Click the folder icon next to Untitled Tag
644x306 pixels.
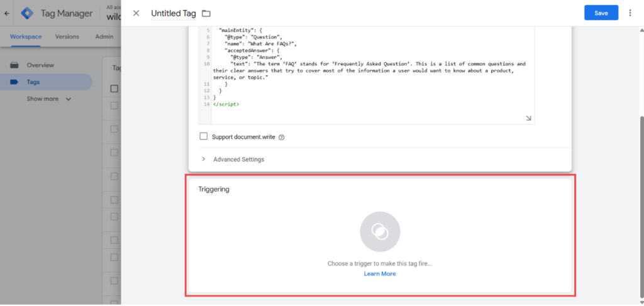pyautogui.click(x=206, y=14)
